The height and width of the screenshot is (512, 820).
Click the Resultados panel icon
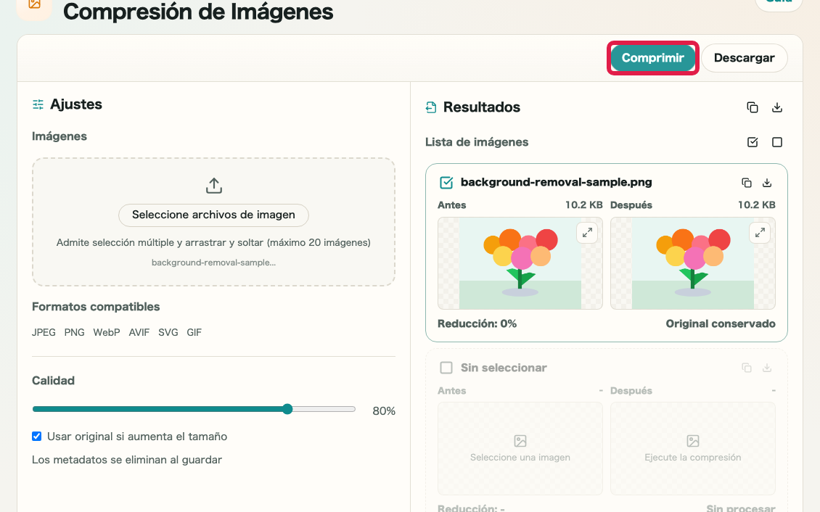tap(431, 107)
